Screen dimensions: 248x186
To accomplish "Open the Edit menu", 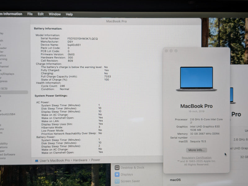I will pos(41,14).
